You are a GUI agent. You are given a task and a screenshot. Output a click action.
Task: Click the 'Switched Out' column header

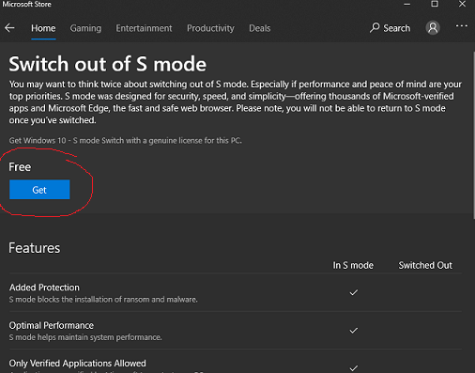pyautogui.click(x=425, y=265)
